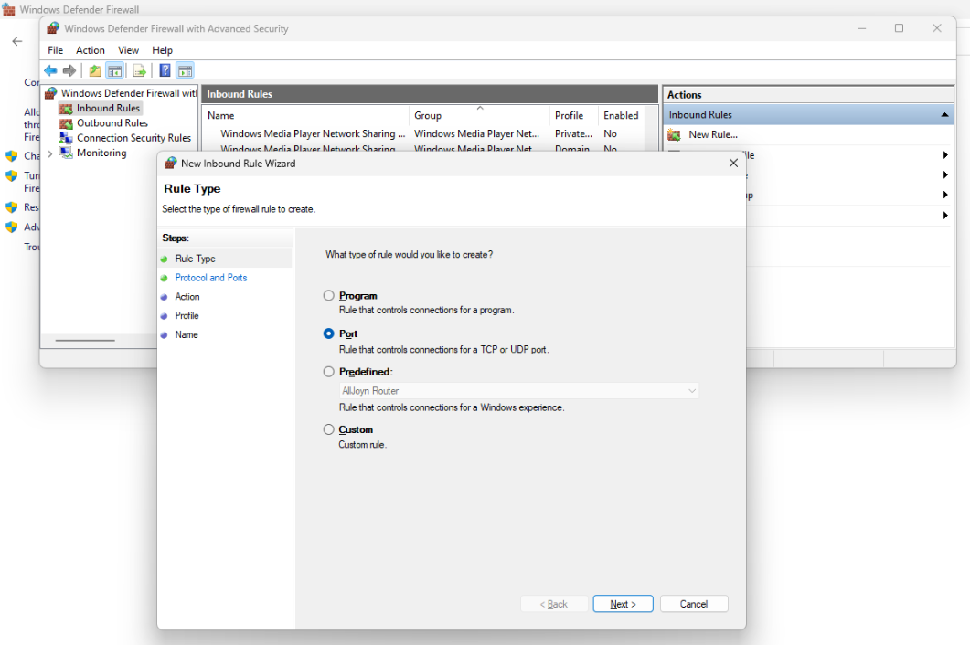970x645 pixels.
Task: Sort rules by the Name column header
Action: (305, 116)
